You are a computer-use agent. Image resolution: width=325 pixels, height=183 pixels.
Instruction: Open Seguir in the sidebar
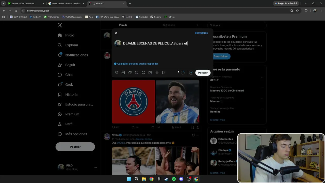[67, 65]
